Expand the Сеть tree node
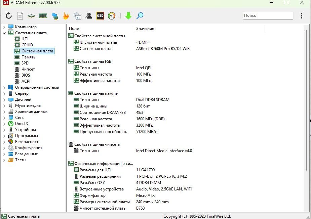The width and height of the screenshot is (311, 219). (4, 118)
